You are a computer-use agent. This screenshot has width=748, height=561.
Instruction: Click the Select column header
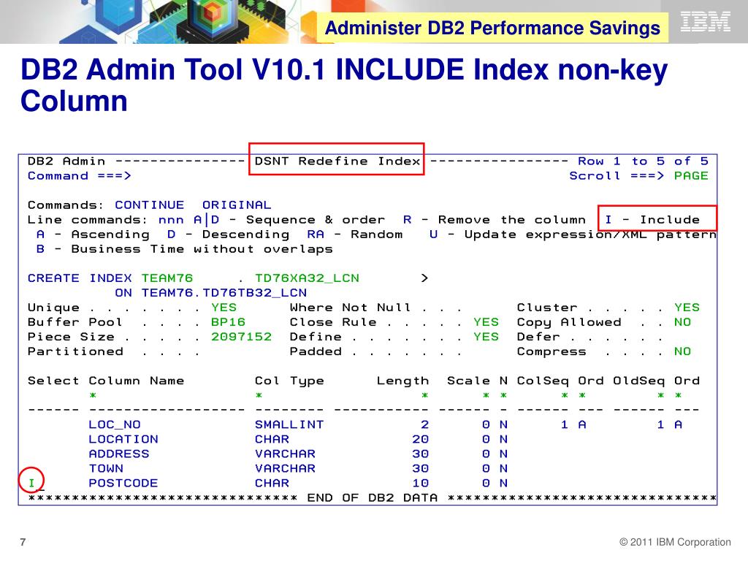pos(53,381)
